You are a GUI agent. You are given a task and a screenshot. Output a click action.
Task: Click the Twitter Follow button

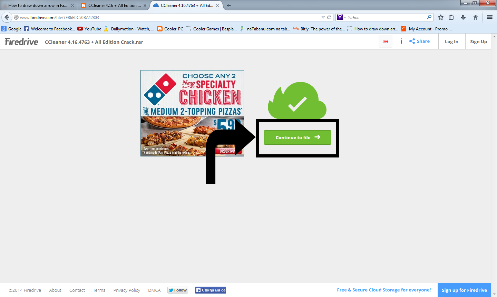pos(178,290)
